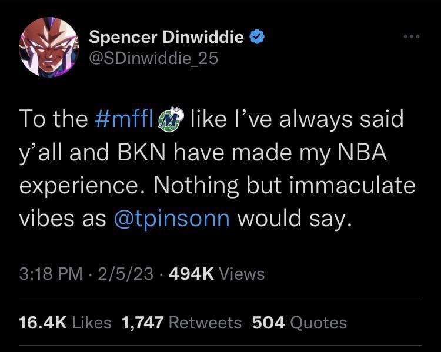
Task: Show the 16.4K Likes list
Action: click(65, 322)
